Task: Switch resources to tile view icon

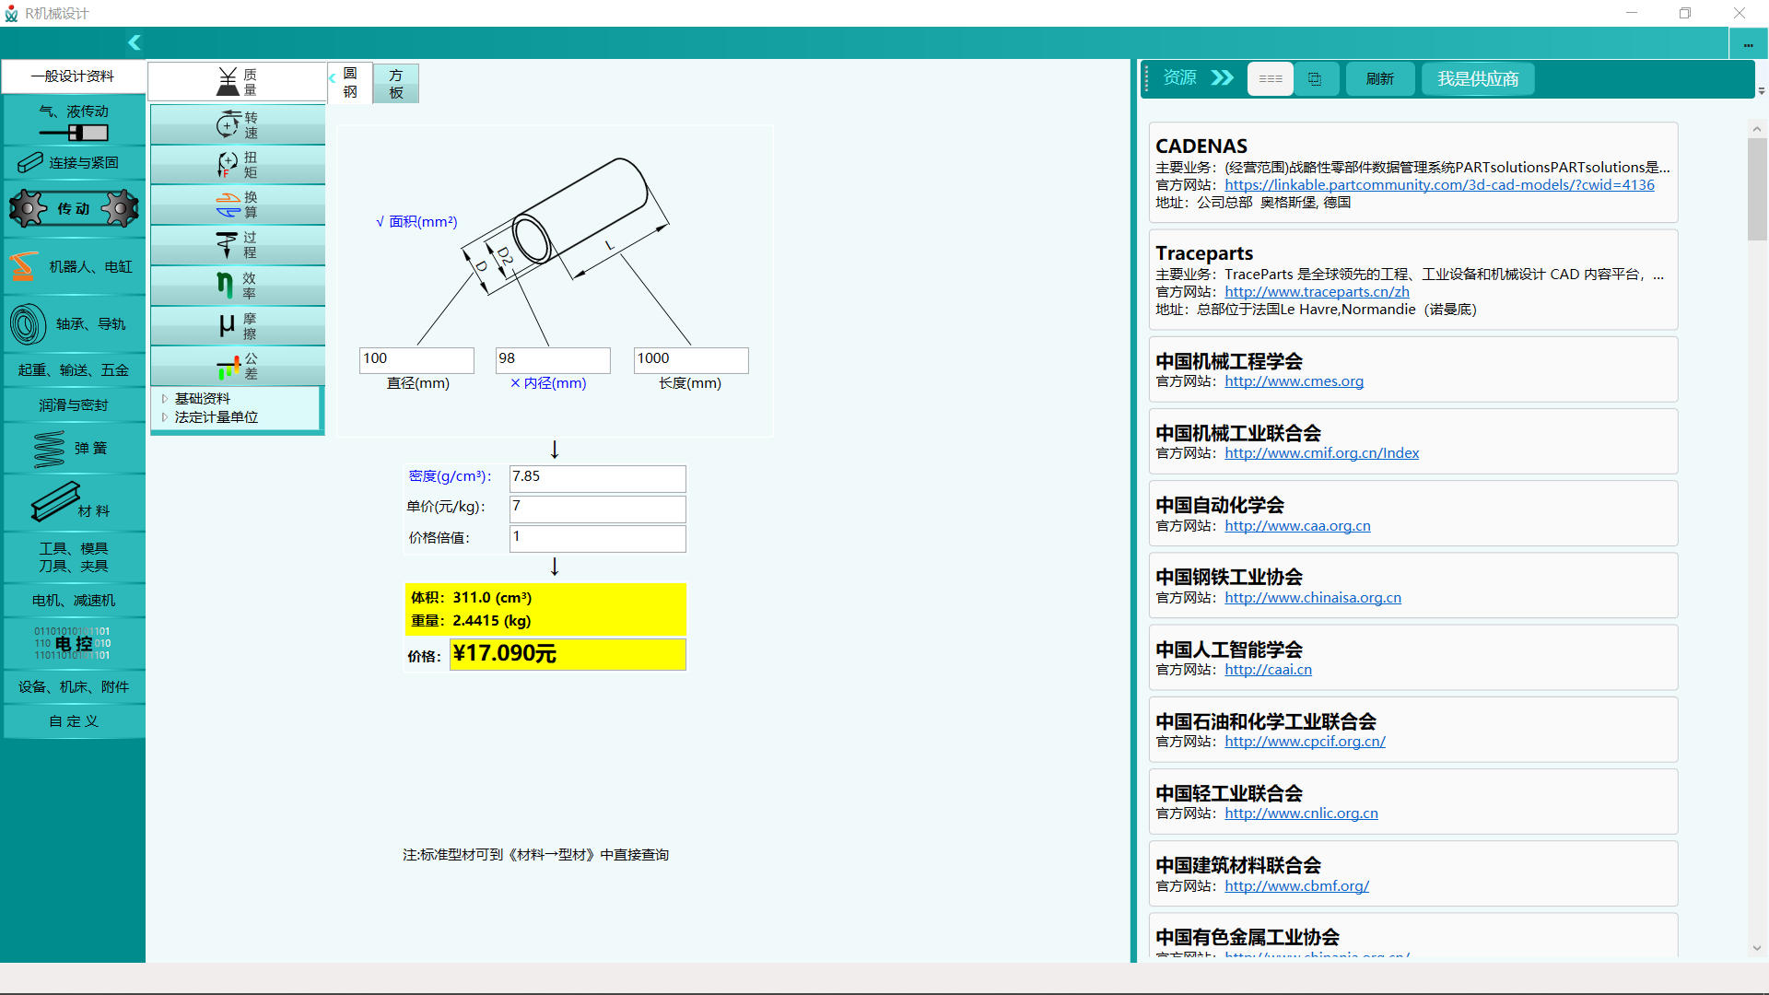Action: tap(1315, 79)
